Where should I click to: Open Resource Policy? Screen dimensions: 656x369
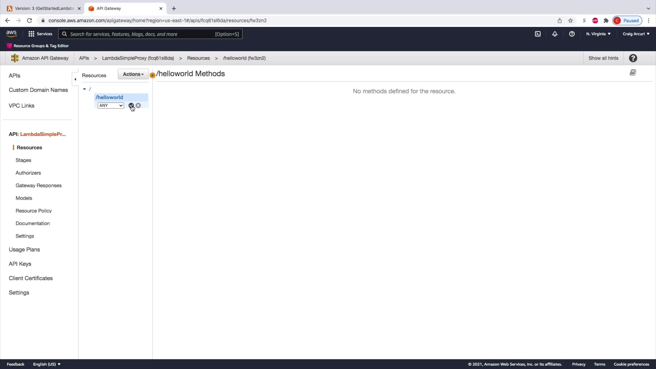click(33, 211)
